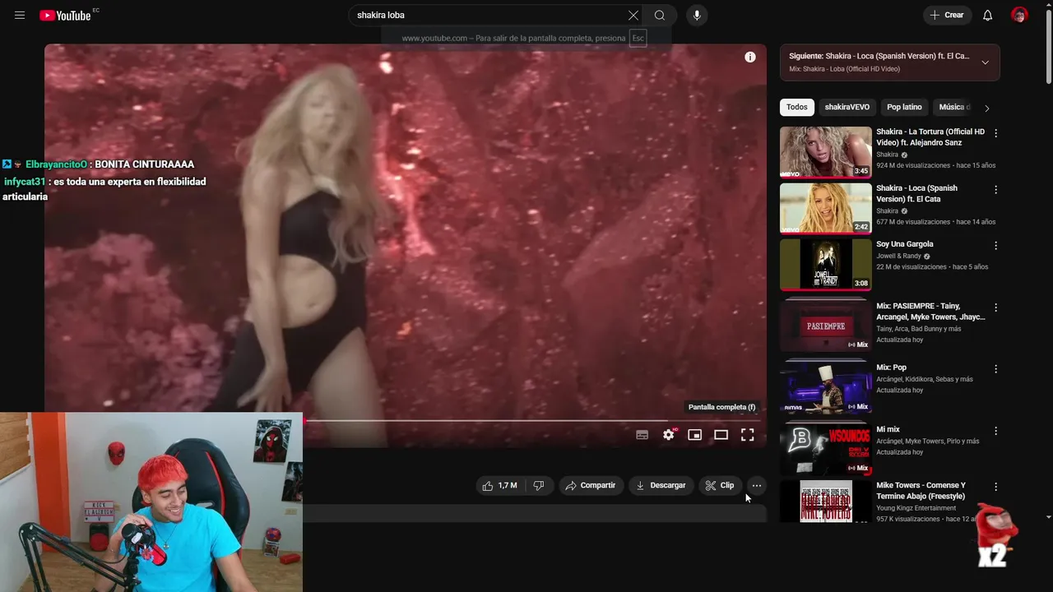Go to the YouTube home logo

pos(65,16)
